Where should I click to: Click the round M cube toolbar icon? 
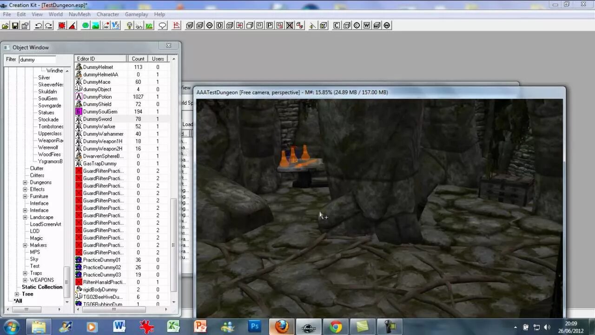[210, 26]
